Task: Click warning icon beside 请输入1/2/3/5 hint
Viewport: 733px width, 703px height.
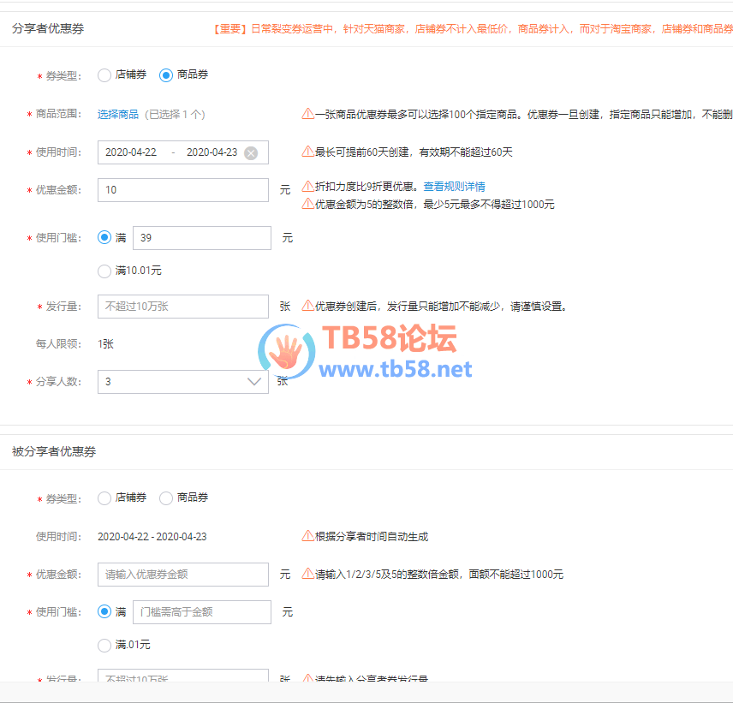Action: tap(307, 574)
